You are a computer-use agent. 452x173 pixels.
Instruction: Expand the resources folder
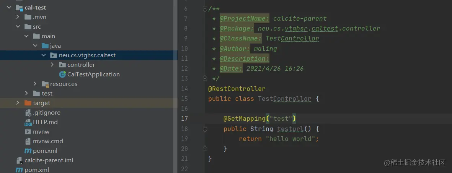pos(35,84)
